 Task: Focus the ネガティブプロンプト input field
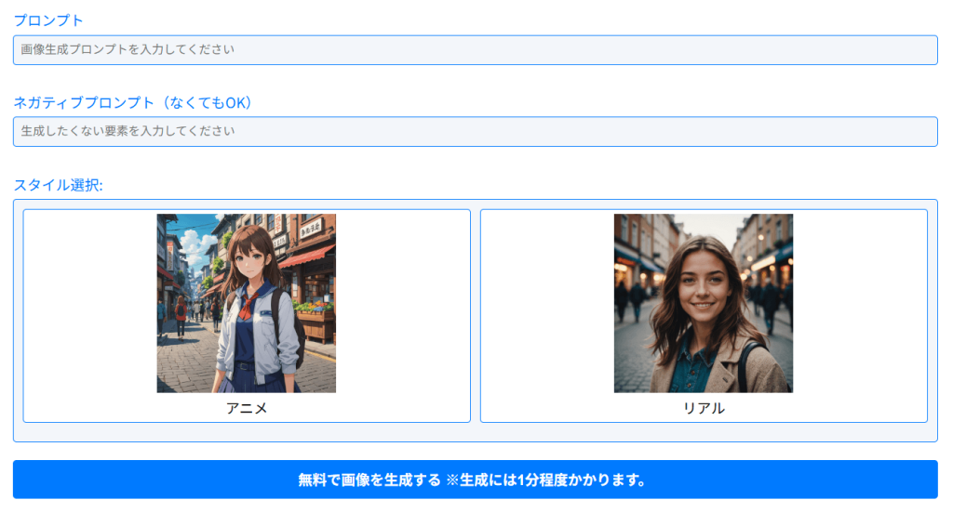475,132
